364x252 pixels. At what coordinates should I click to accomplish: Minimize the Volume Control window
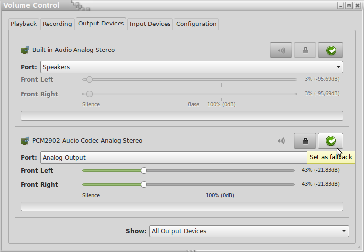(340, 6)
